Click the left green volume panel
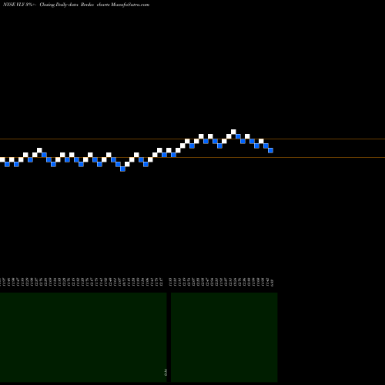Screen dimensions: 385x385 click(83, 337)
